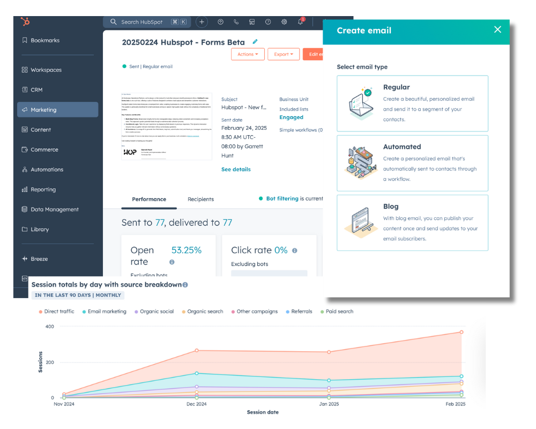Toggle Organic search series in the legend
The image size is (536, 429).
[203, 312]
